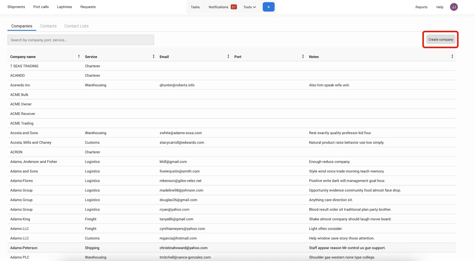Open the JJ user avatar menu
This screenshot has height=261, width=475.
[454, 7]
